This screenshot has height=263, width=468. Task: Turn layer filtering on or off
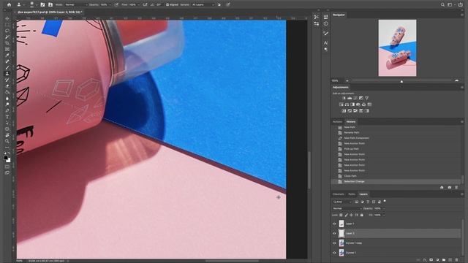coord(385,201)
